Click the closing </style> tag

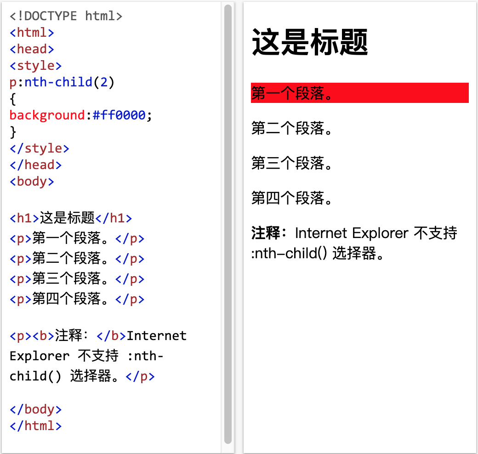(x=39, y=148)
